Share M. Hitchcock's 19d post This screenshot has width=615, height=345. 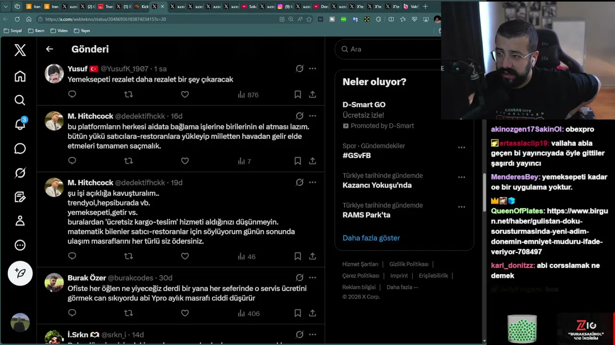coord(312,256)
